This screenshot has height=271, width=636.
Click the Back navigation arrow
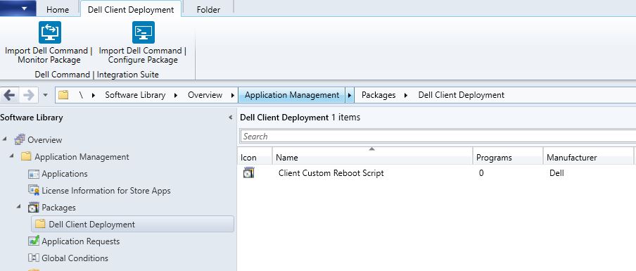click(x=9, y=95)
